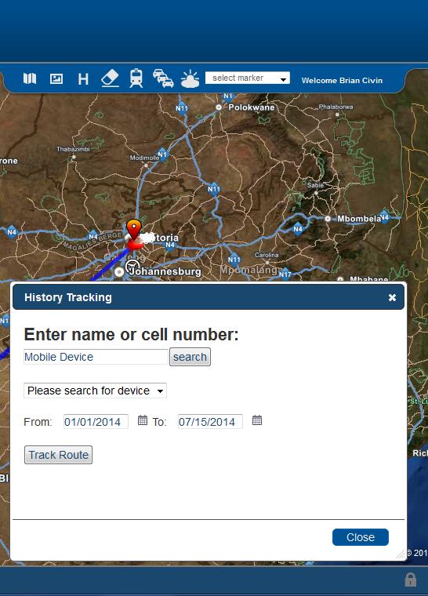The width and height of the screenshot is (428, 596).
Task: Click the orange map pin marker
Action: pos(134,229)
